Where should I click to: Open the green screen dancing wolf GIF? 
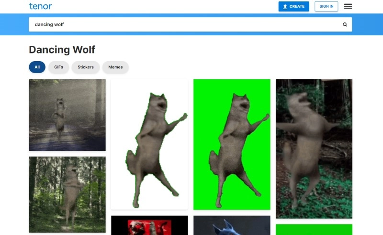[232, 144]
